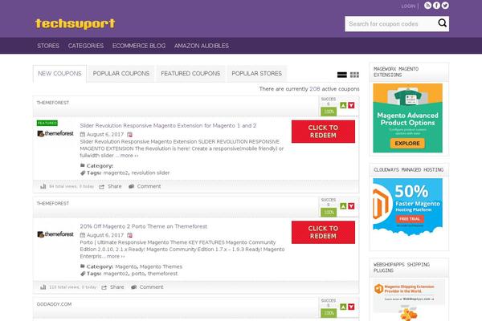This screenshot has height=321, width=482.
Task: Open the Ecommerce Blog menu item
Action: click(139, 46)
